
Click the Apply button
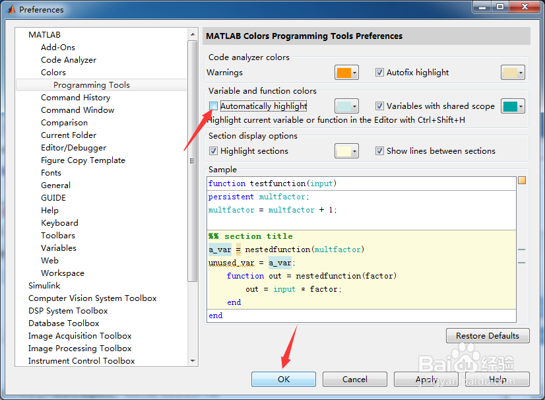pyautogui.click(x=426, y=379)
